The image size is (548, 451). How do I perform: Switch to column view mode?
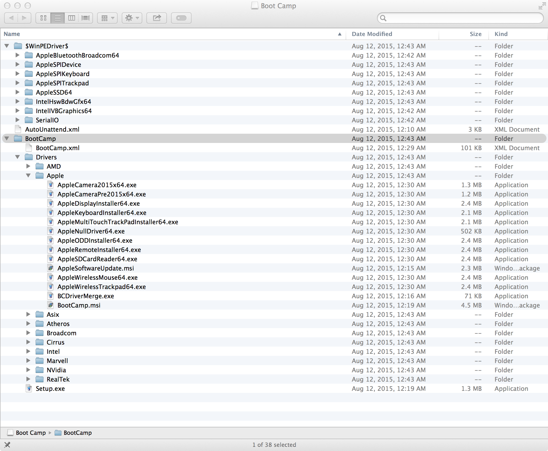(72, 18)
